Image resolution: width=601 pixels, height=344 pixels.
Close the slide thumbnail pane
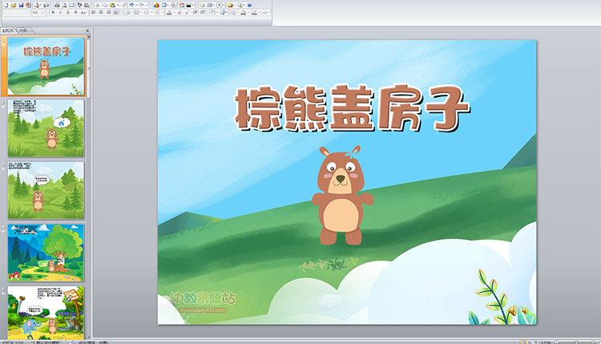[87, 30]
